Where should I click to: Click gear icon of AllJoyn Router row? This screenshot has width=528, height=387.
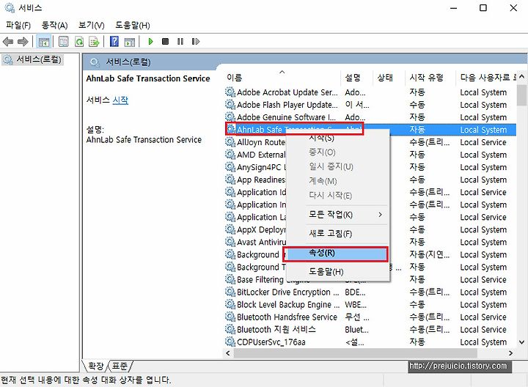[x=230, y=142]
